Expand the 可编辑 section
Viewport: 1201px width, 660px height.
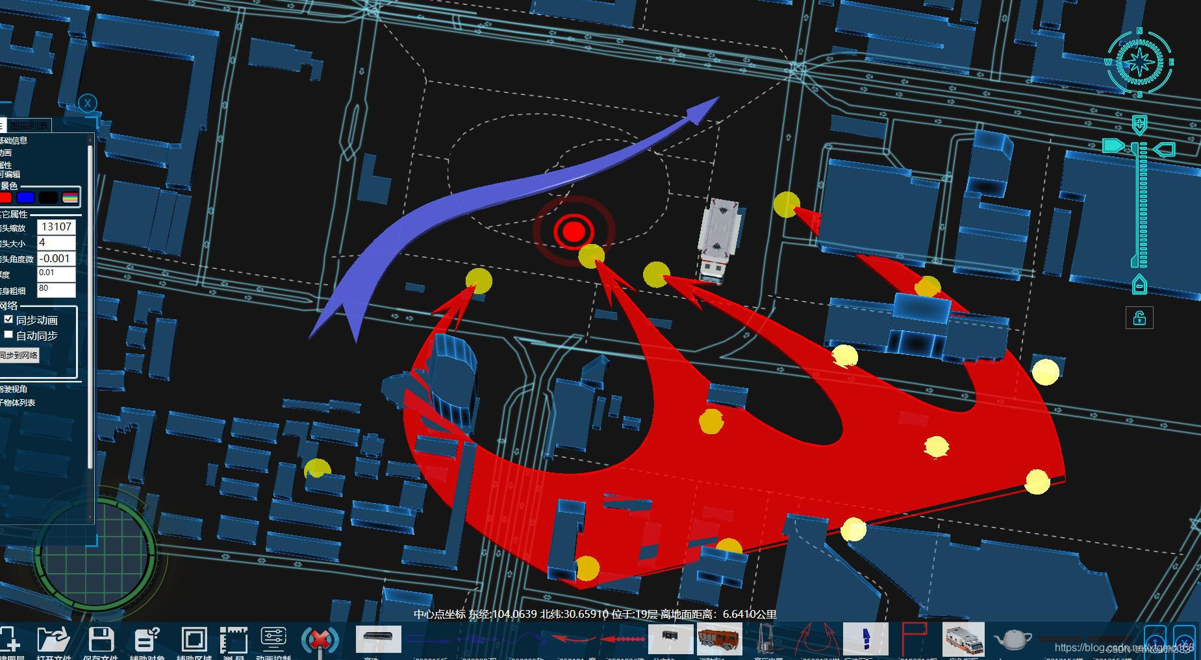point(10,174)
